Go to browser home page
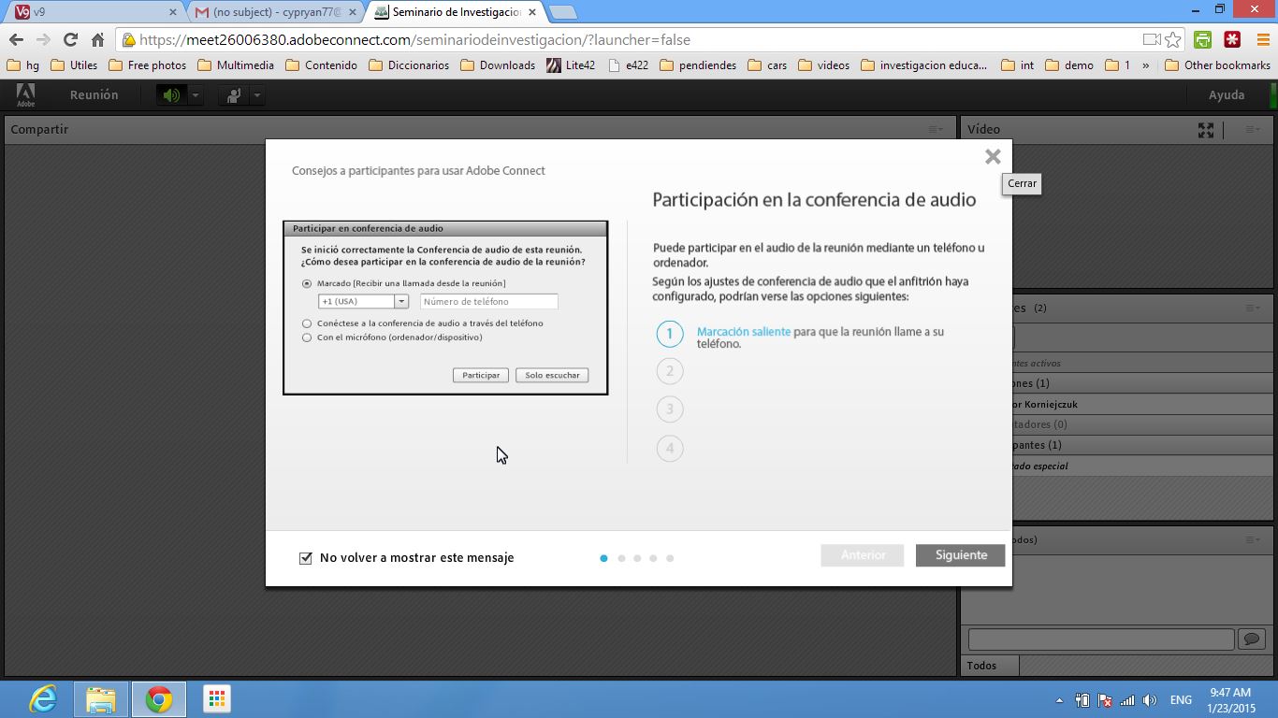Viewport: 1278px width, 718px height. (x=97, y=39)
